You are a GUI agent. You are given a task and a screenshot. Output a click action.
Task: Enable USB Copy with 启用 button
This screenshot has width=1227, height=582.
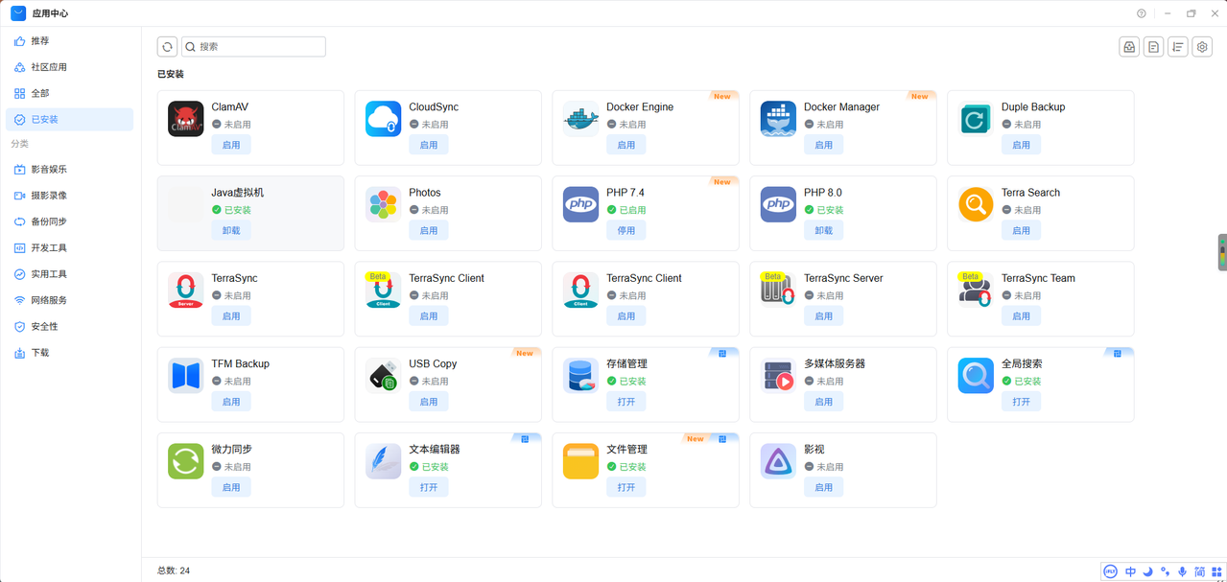tap(429, 402)
